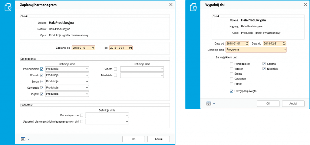Click the settings icon at bottom of Wypełnij dni
The width and height of the screenshot is (310, 145).
[x=208, y=104]
